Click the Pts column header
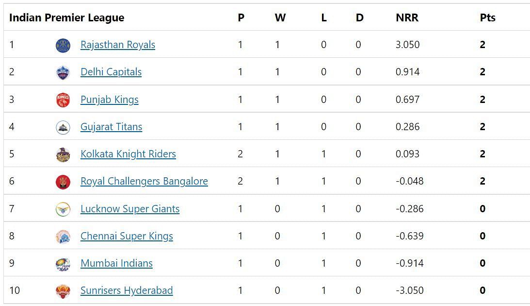 click(x=487, y=17)
